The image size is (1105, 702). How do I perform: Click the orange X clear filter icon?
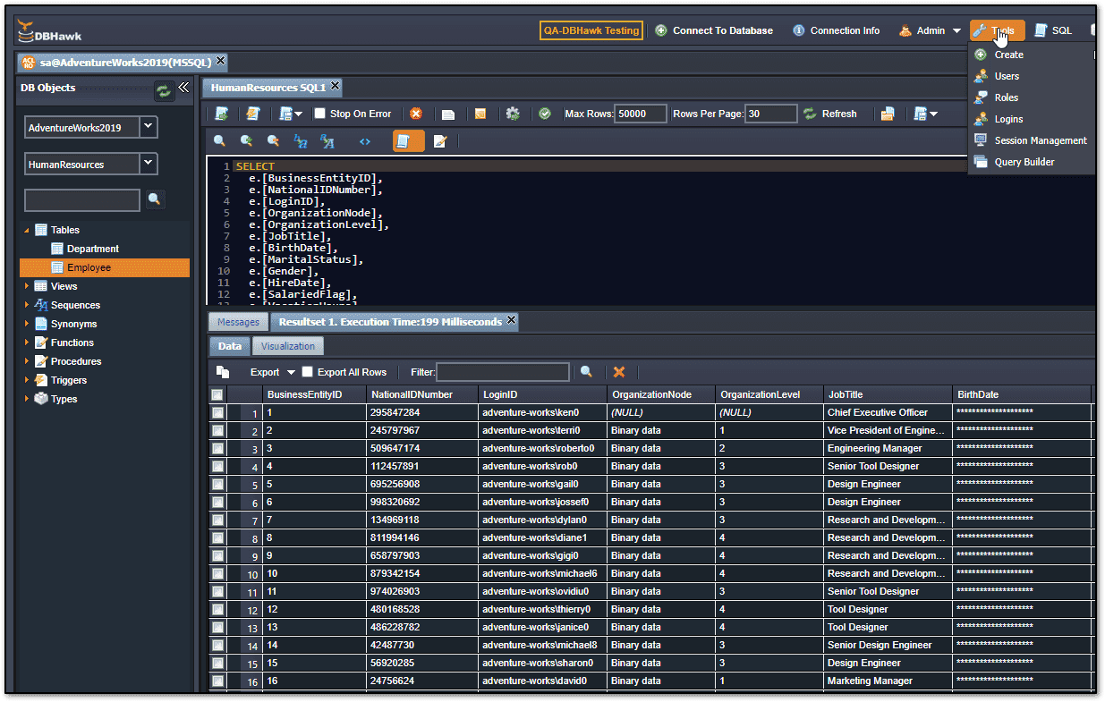pos(618,372)
